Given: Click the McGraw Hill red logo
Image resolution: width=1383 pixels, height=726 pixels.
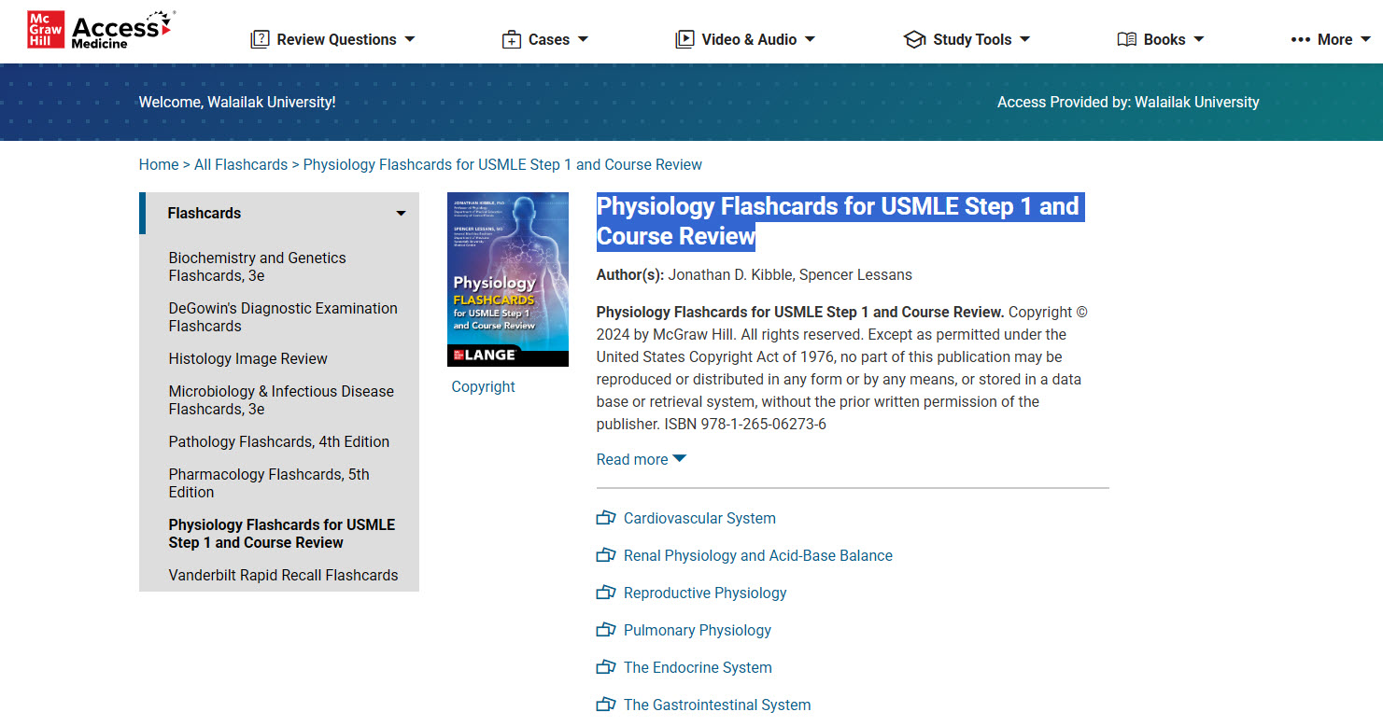Looking at the screenshot, I should click(46, 30).
